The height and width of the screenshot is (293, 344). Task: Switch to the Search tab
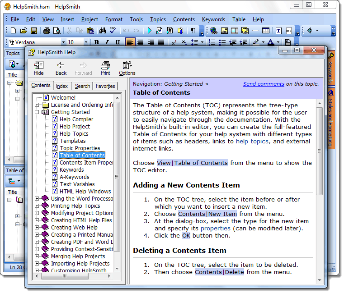[x=82, y=86]
